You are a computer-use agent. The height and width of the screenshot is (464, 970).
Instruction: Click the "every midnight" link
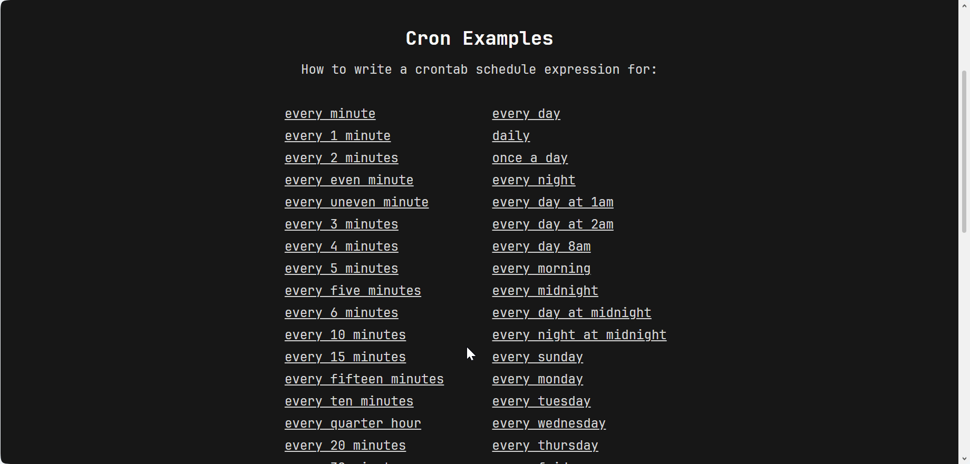point(545,291)
